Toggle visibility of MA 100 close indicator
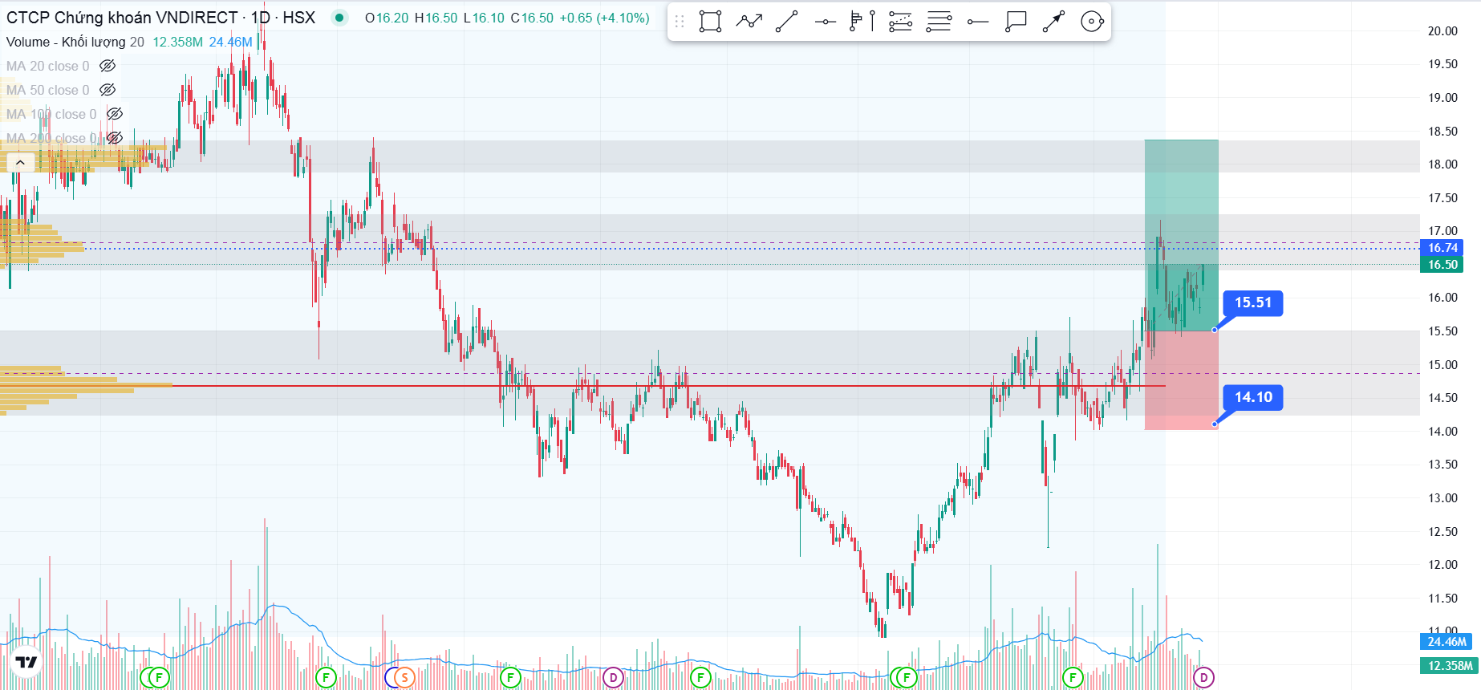1481x690 pixels. tap(115, 114)
